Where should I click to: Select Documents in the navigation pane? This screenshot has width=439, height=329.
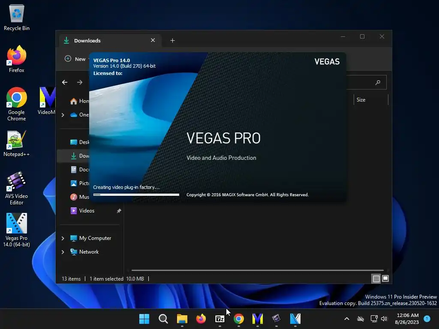click(79, 170)
